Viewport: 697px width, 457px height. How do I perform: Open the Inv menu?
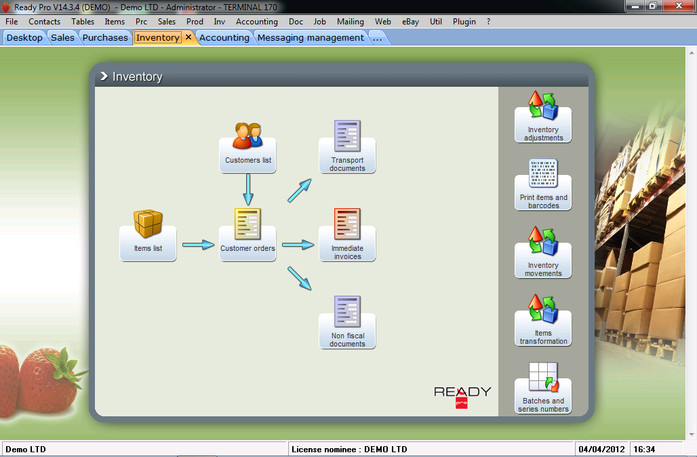tap(220, 21)
